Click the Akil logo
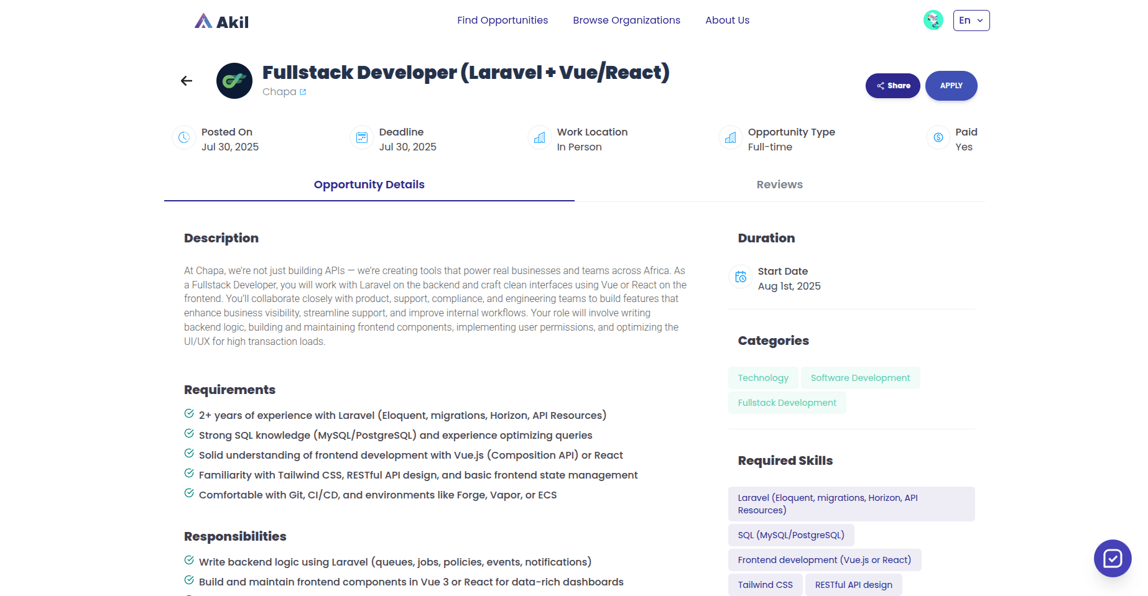 click(221, 22)
